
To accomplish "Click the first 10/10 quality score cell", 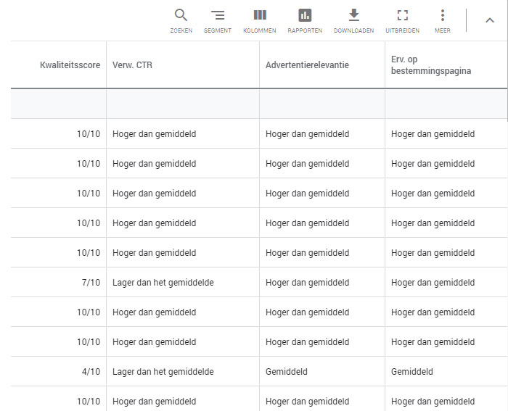I will 89,134.
